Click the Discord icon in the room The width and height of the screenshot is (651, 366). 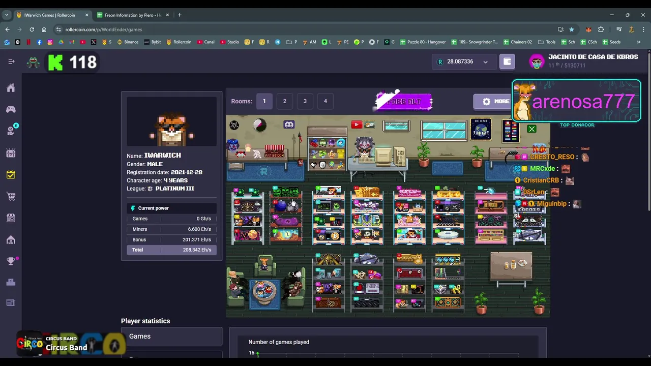pos(288,125)
